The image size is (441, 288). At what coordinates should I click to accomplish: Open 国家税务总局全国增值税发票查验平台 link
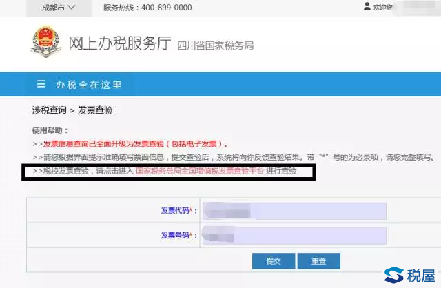pos(200,171)
